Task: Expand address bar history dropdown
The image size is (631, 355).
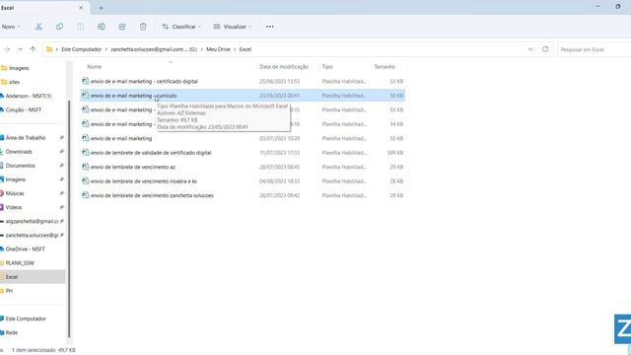Action: pyautogui.click(x=530, y=49)
